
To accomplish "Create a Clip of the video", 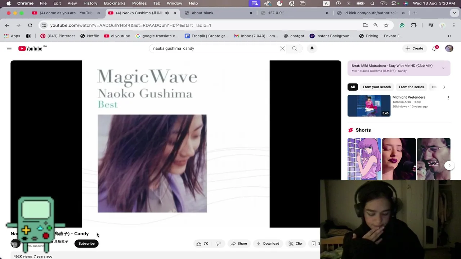I will pyautogui.click(x=295, y=244).
